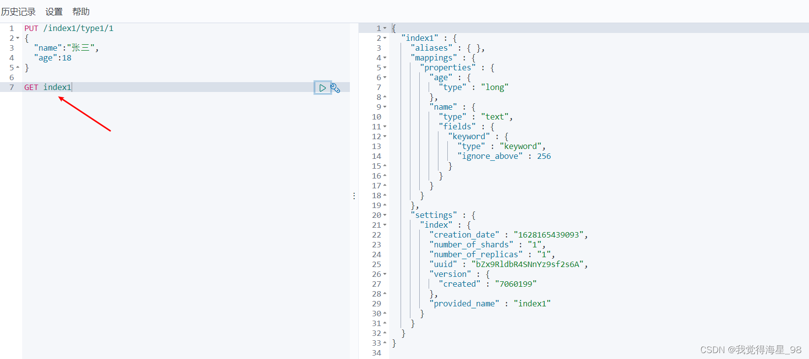The image size is (809, 359).
Task: Collapse the "properties" block at response line 5
Action: point(385,67)
